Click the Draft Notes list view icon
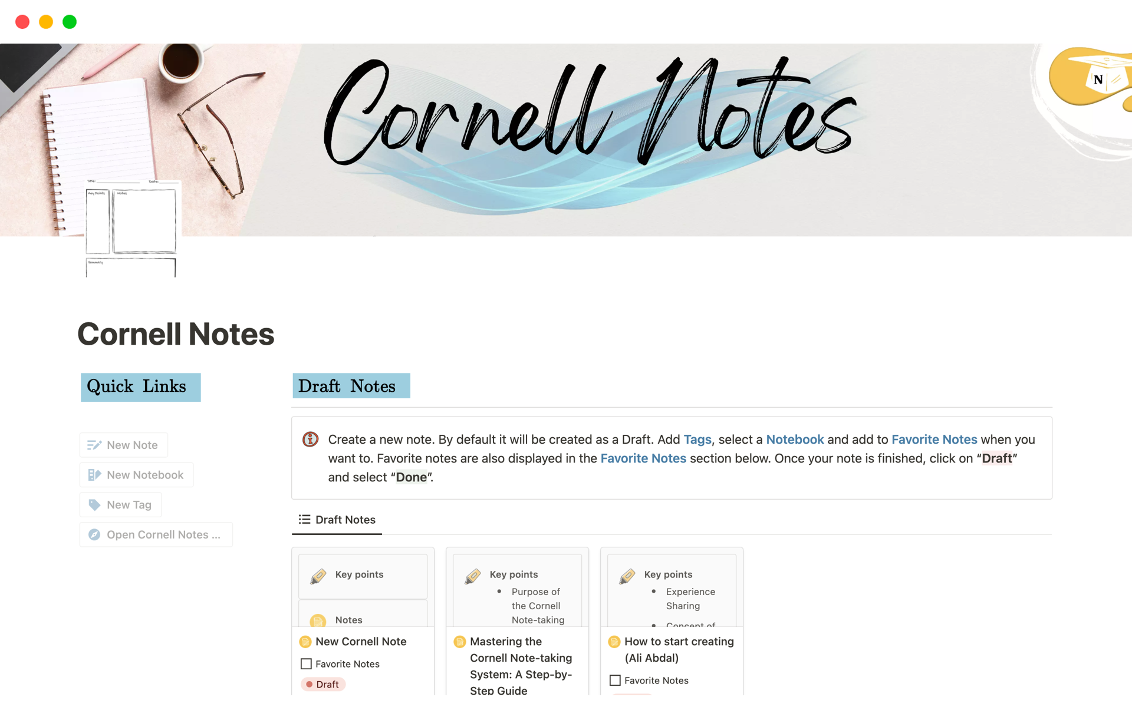The width and height of the screenshot is (1132, 707). pyautogui.click(x=304, y=519)
